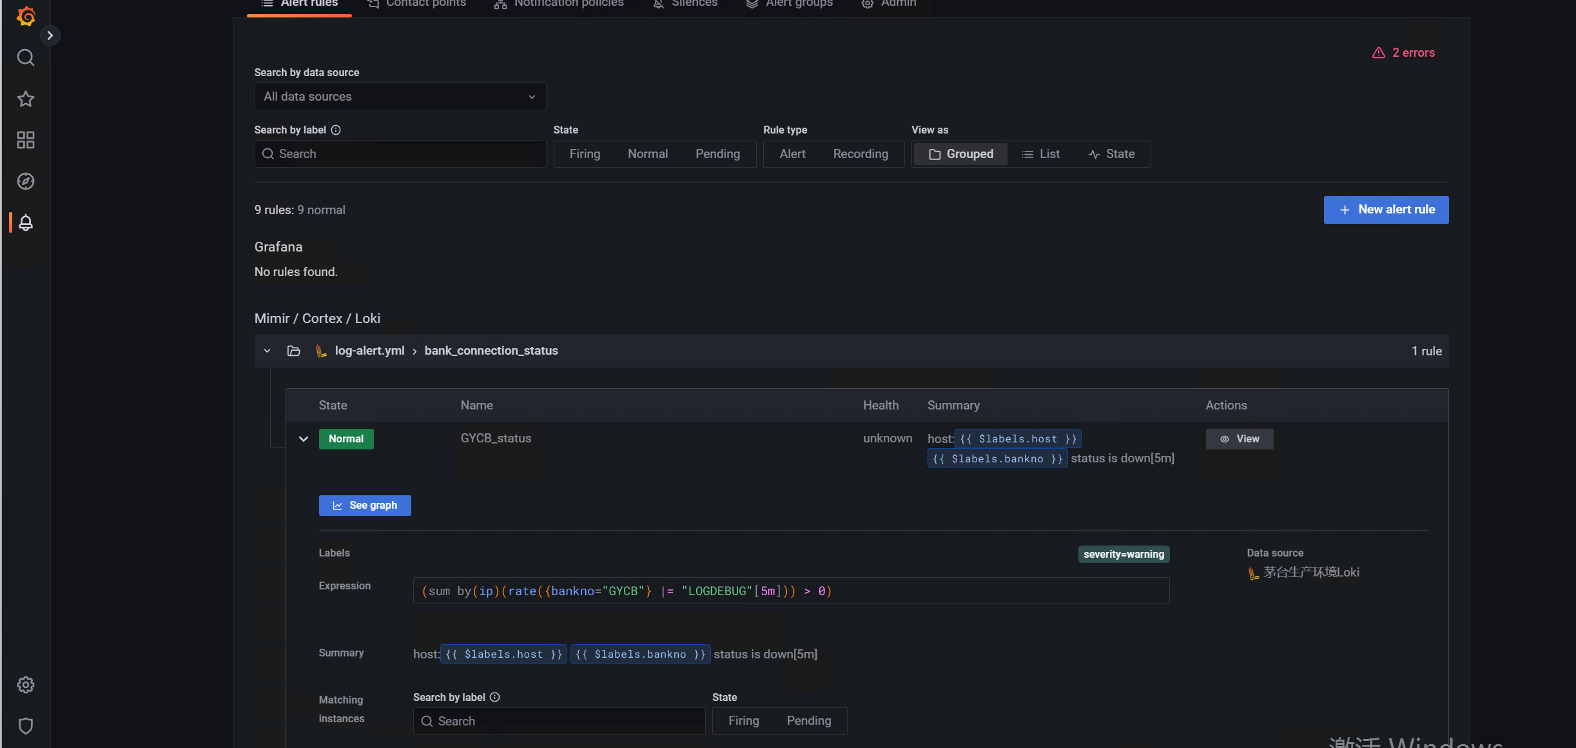Viewport: 1576px width, 748px height.
Task: Open the search icon in sidebar
Action: click(x=26, y=57)
